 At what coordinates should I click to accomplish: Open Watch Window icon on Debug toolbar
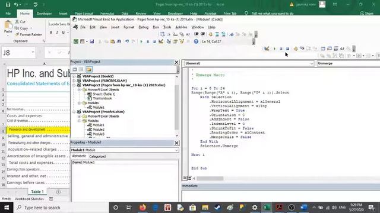click(336, 49)
